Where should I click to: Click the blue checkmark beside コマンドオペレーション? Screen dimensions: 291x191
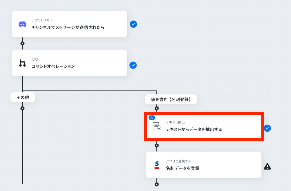coord(133,65)
